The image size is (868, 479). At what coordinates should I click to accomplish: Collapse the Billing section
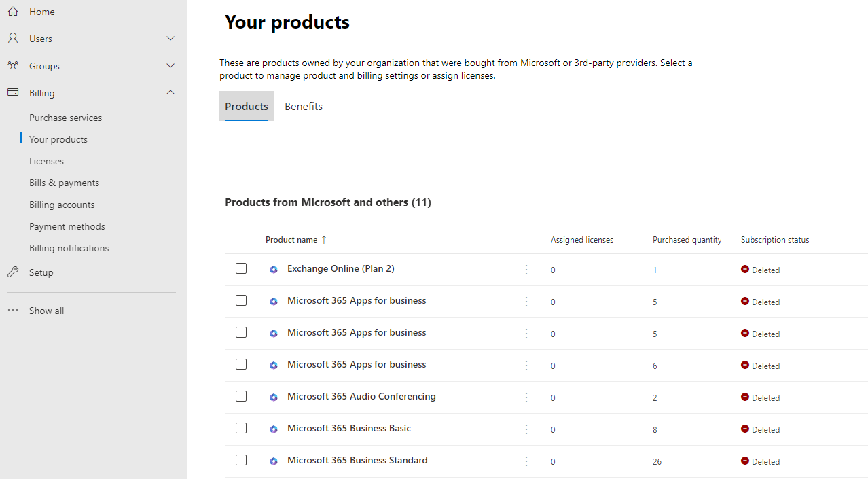(x=170, y=92)
